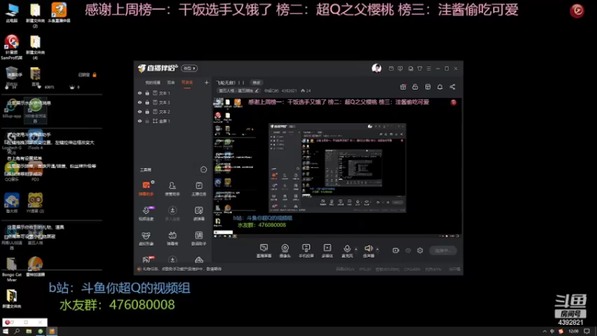Open the hamburger menu in the title bar
This screenshot has width=597, height=336.
click(x=428, y=69)
